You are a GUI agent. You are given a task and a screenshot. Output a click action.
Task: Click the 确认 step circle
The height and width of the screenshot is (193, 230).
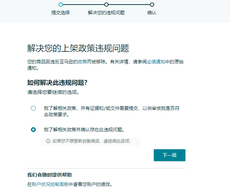(x=152, y=5)
